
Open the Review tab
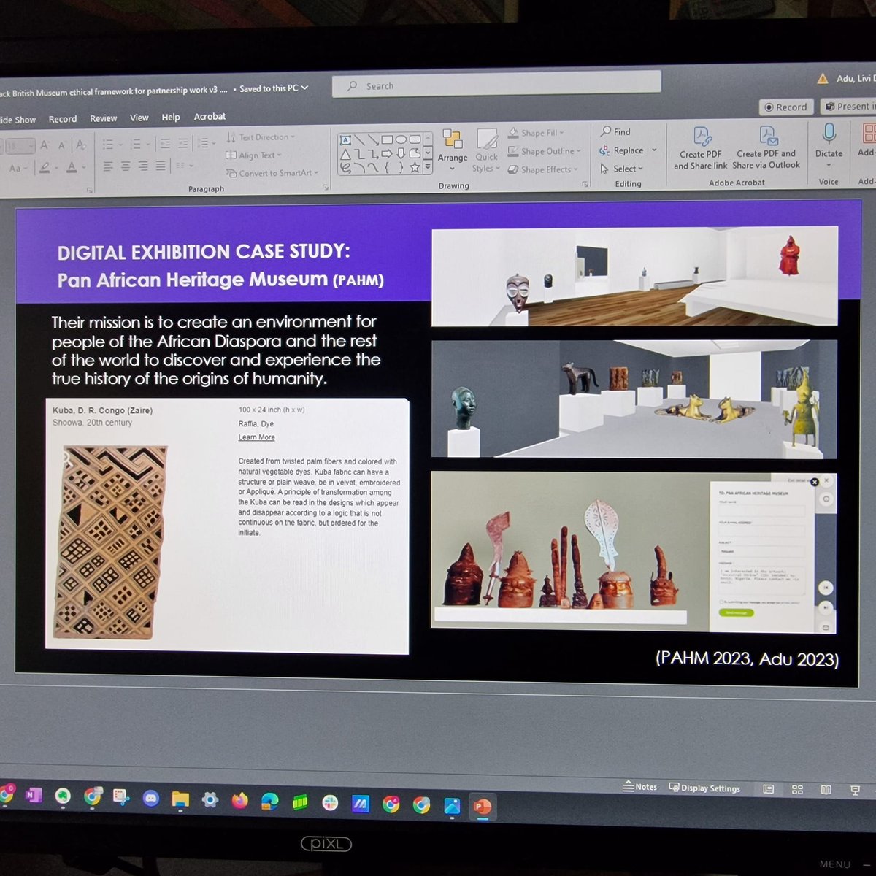[x=103, y=118]
